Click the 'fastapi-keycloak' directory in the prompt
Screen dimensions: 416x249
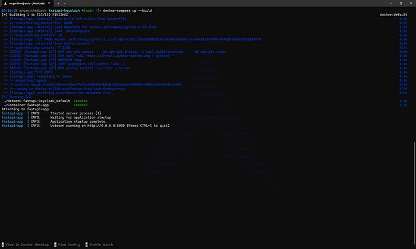[64, 11]
